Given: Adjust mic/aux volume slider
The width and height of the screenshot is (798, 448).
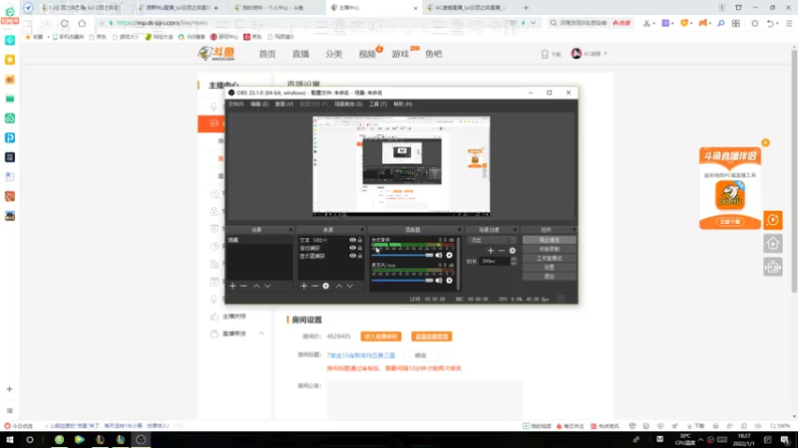Looking at the screenshot, I should [402, 281].
